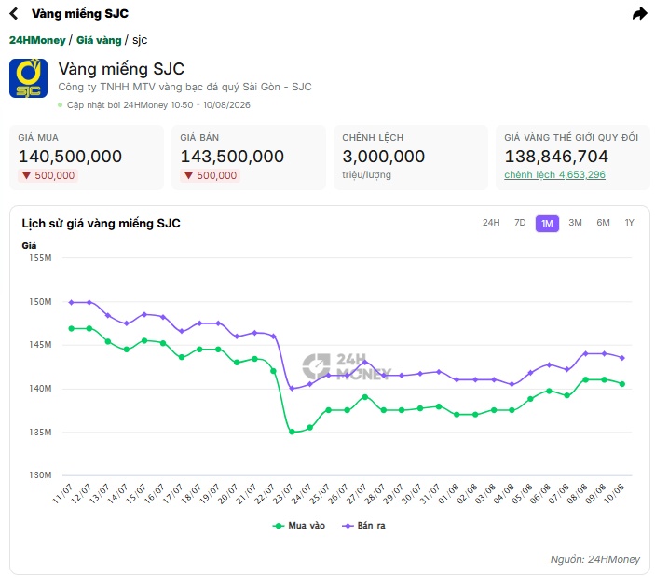This screenshot has height=577, width=655.
Task: Select the 7D chart range
Action: (520, 223)
